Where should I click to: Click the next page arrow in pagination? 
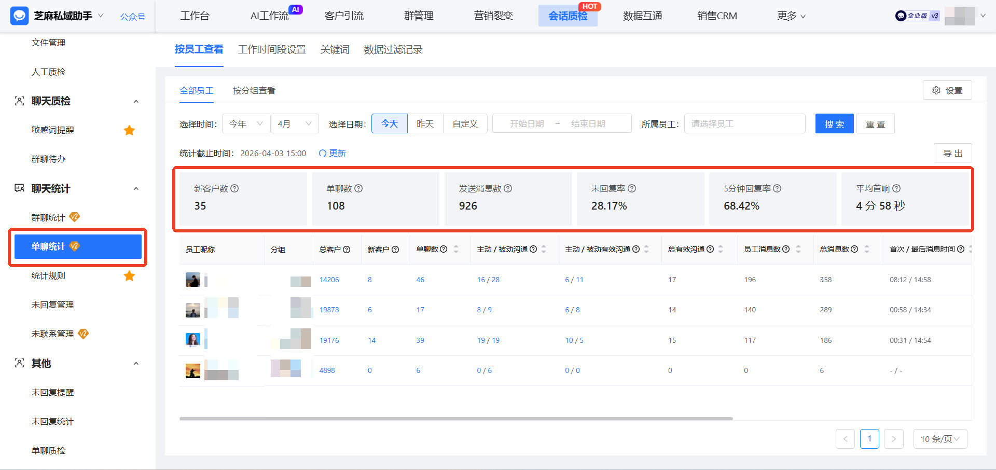coord(894,438)
